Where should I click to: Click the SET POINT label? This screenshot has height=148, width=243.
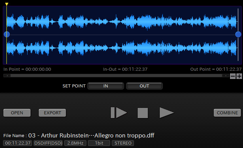click(x=74, y=86)
